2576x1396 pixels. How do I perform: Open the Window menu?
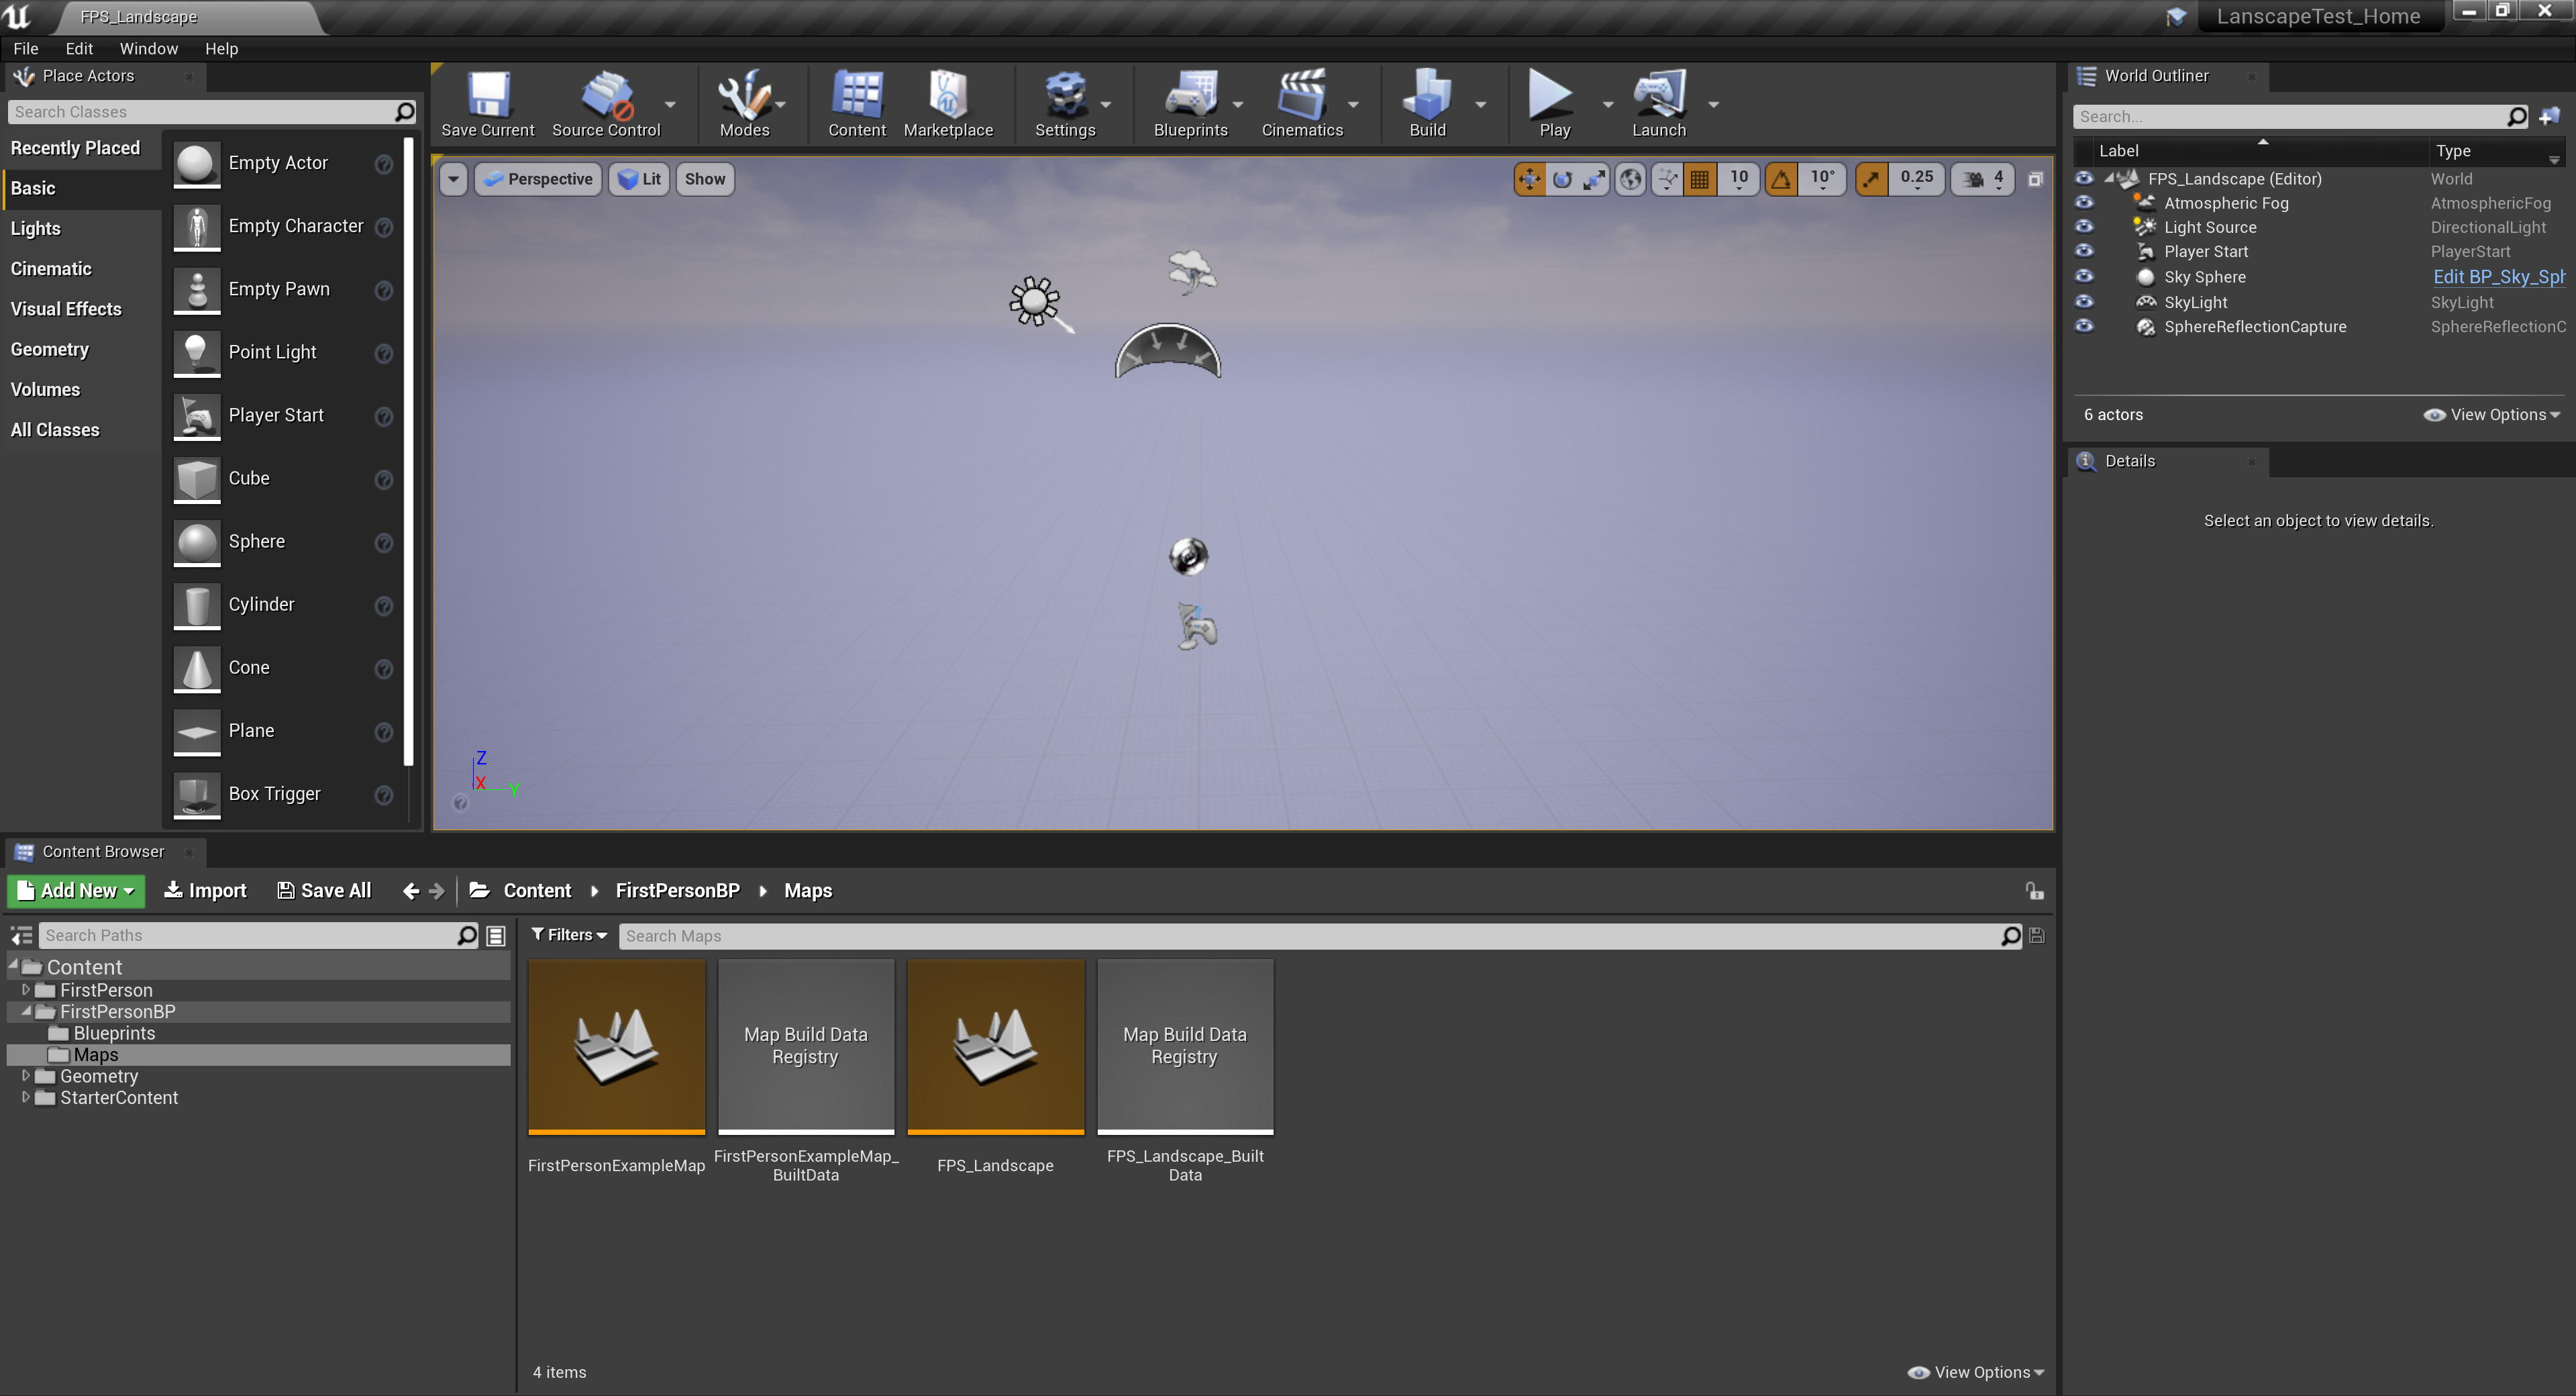[x=148, y=48]
